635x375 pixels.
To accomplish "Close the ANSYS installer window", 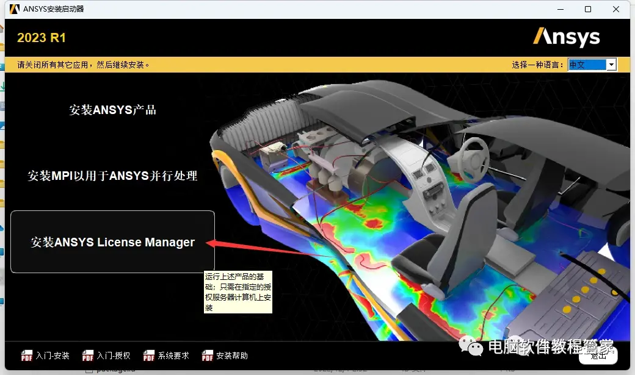I will click(616, 9).
